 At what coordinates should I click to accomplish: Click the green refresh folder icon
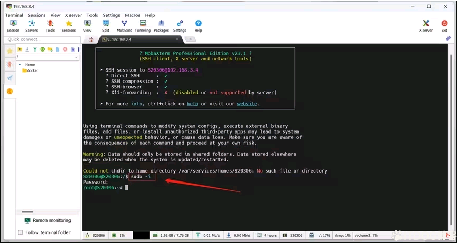pyautogui.click(x=42, y=49)
